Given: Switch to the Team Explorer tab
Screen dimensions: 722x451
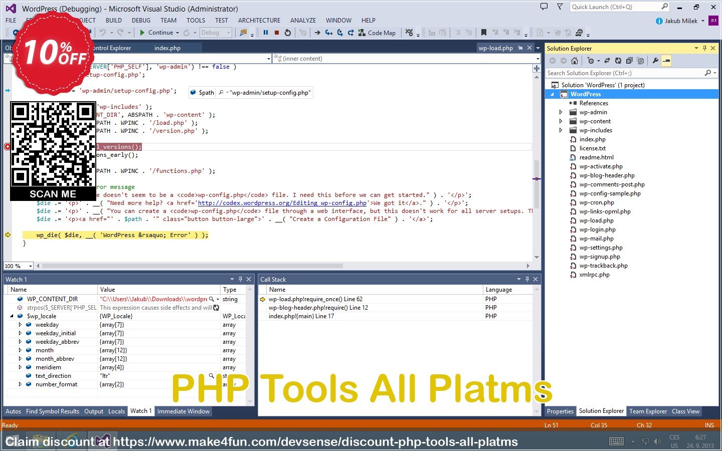Looking at the screenshot, I should point(648,411).
